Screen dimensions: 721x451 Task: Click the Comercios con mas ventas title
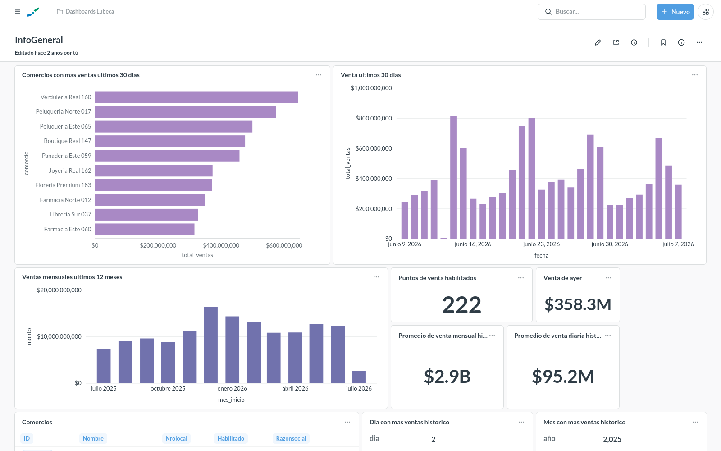pyautogui.click(x=81, y=75)
